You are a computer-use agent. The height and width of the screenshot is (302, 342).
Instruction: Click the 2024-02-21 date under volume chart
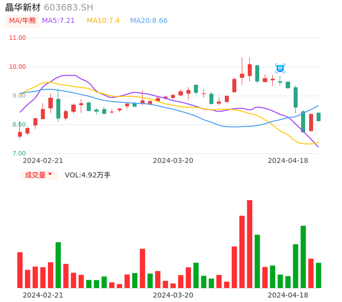click(x=43, y=295)
